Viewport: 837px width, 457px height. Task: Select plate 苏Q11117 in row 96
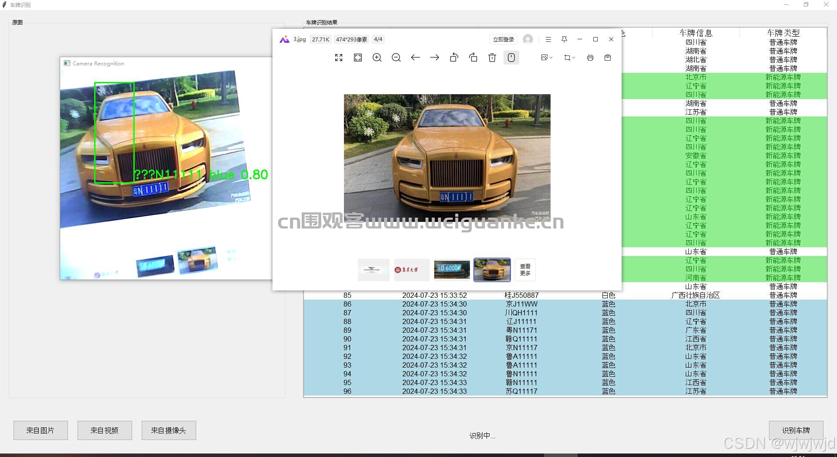(x=522, y=391)
